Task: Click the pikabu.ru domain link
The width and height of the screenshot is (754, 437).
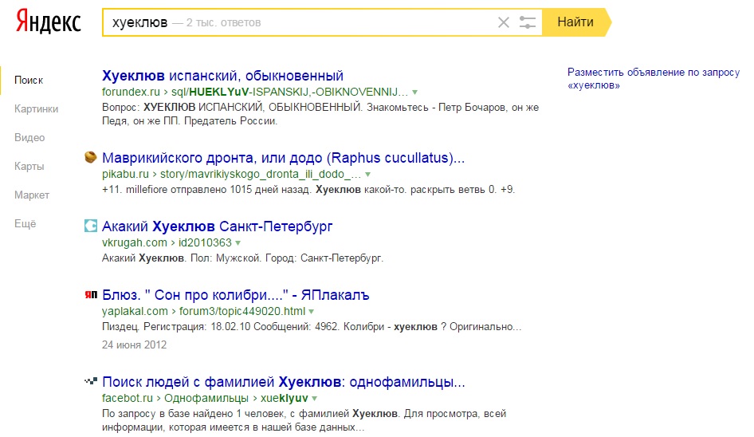Action: pyautogui.click(x=125, y=174)
